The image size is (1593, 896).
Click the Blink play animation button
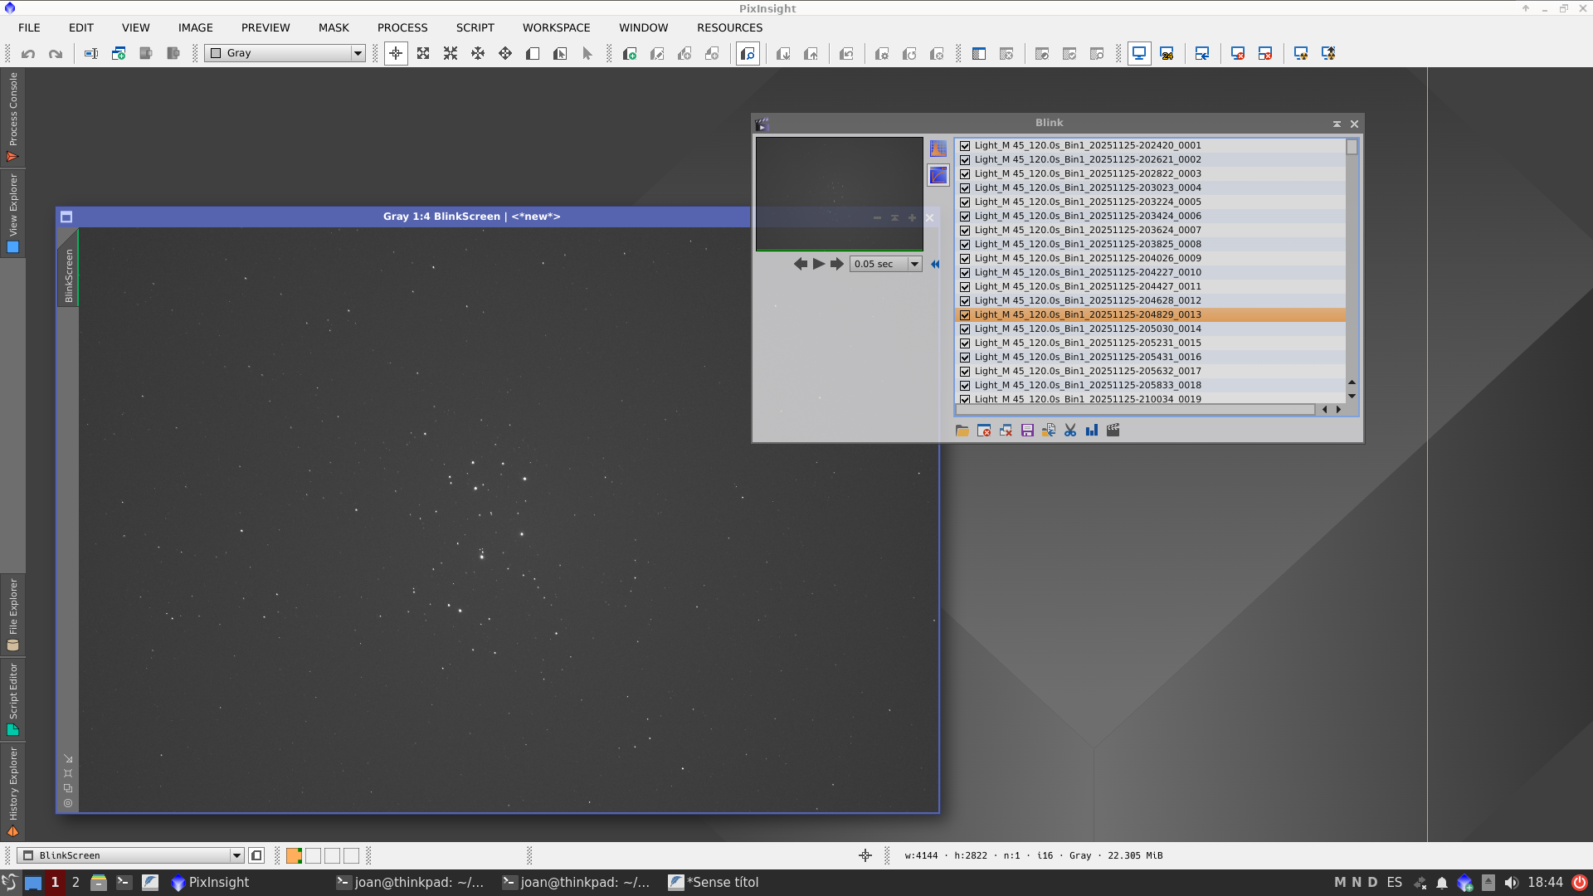click(819, 264)
